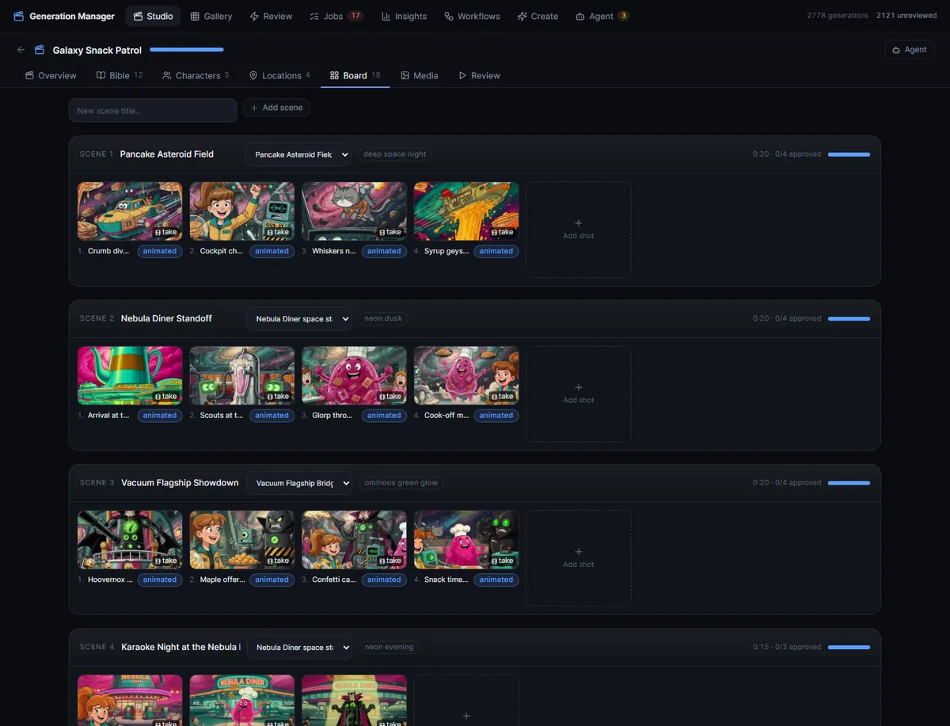The image size is (950, 726).
Task: Open the Syrup geyser shot thumbnail
Action: 466,211
